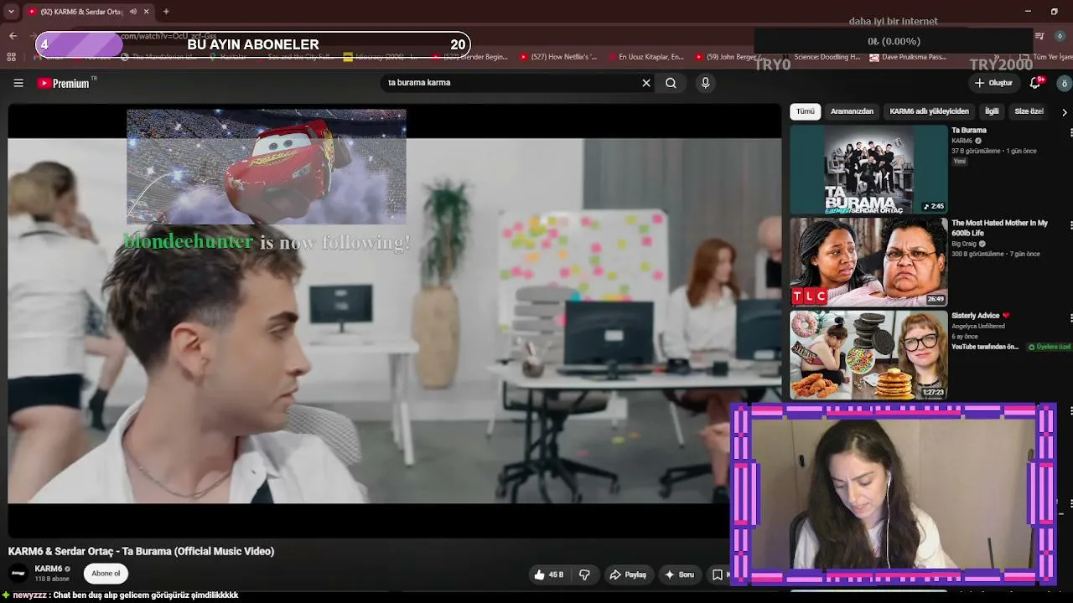Image resolution: width=1073 pixels, height=603 pixels.
Task: Open the 'En Ucuz Kitaplar' bookmark
Action: pyautogui.click(x=645, y=57)
